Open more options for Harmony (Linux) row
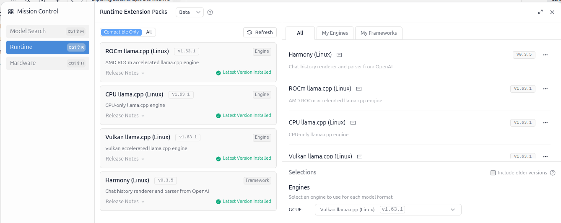The image size is (561, 223). click(545, 55)
